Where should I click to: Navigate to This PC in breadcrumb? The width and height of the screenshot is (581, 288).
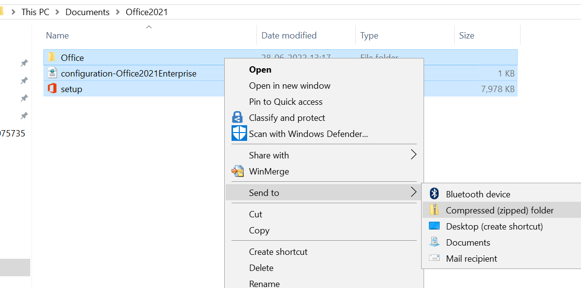point(35,12)
